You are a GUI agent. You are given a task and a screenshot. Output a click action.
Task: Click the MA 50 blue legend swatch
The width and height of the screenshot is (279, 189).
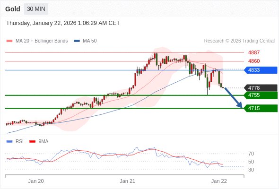(77, 41)
